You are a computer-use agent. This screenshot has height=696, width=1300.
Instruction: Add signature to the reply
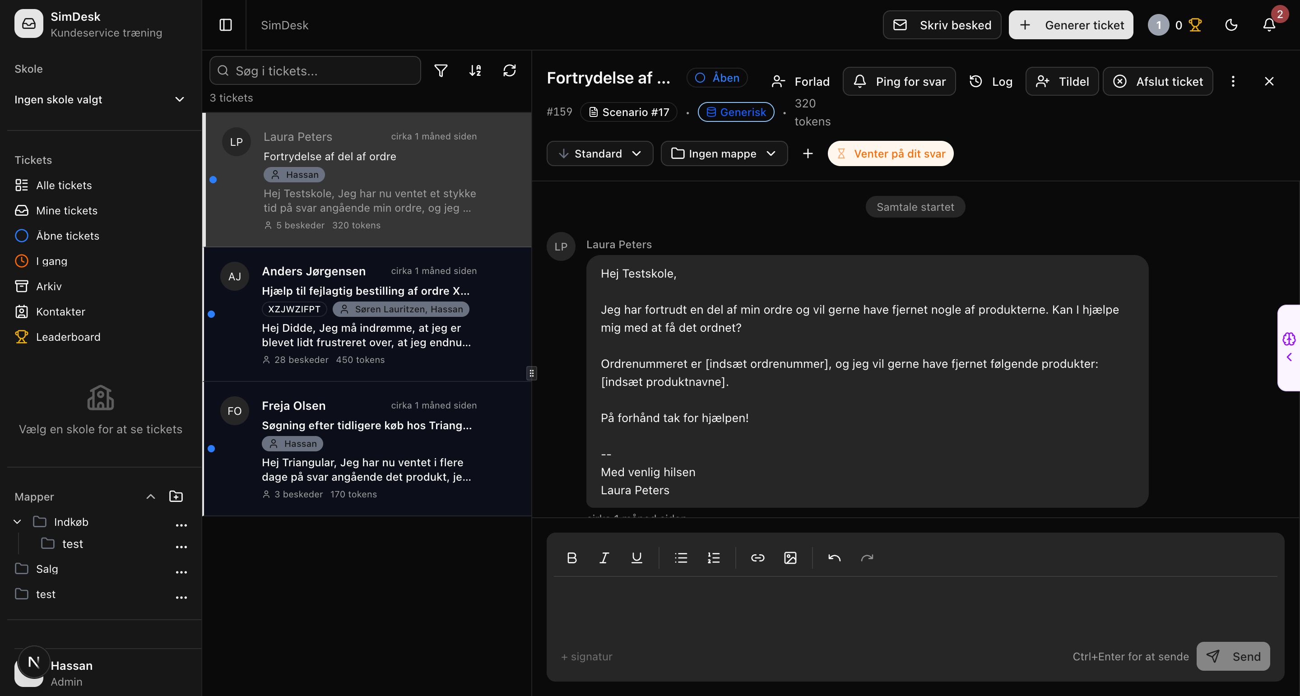click(x=586, y=657)
